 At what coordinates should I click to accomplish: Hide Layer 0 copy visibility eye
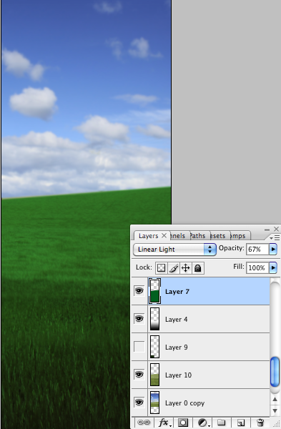[139, 402]
